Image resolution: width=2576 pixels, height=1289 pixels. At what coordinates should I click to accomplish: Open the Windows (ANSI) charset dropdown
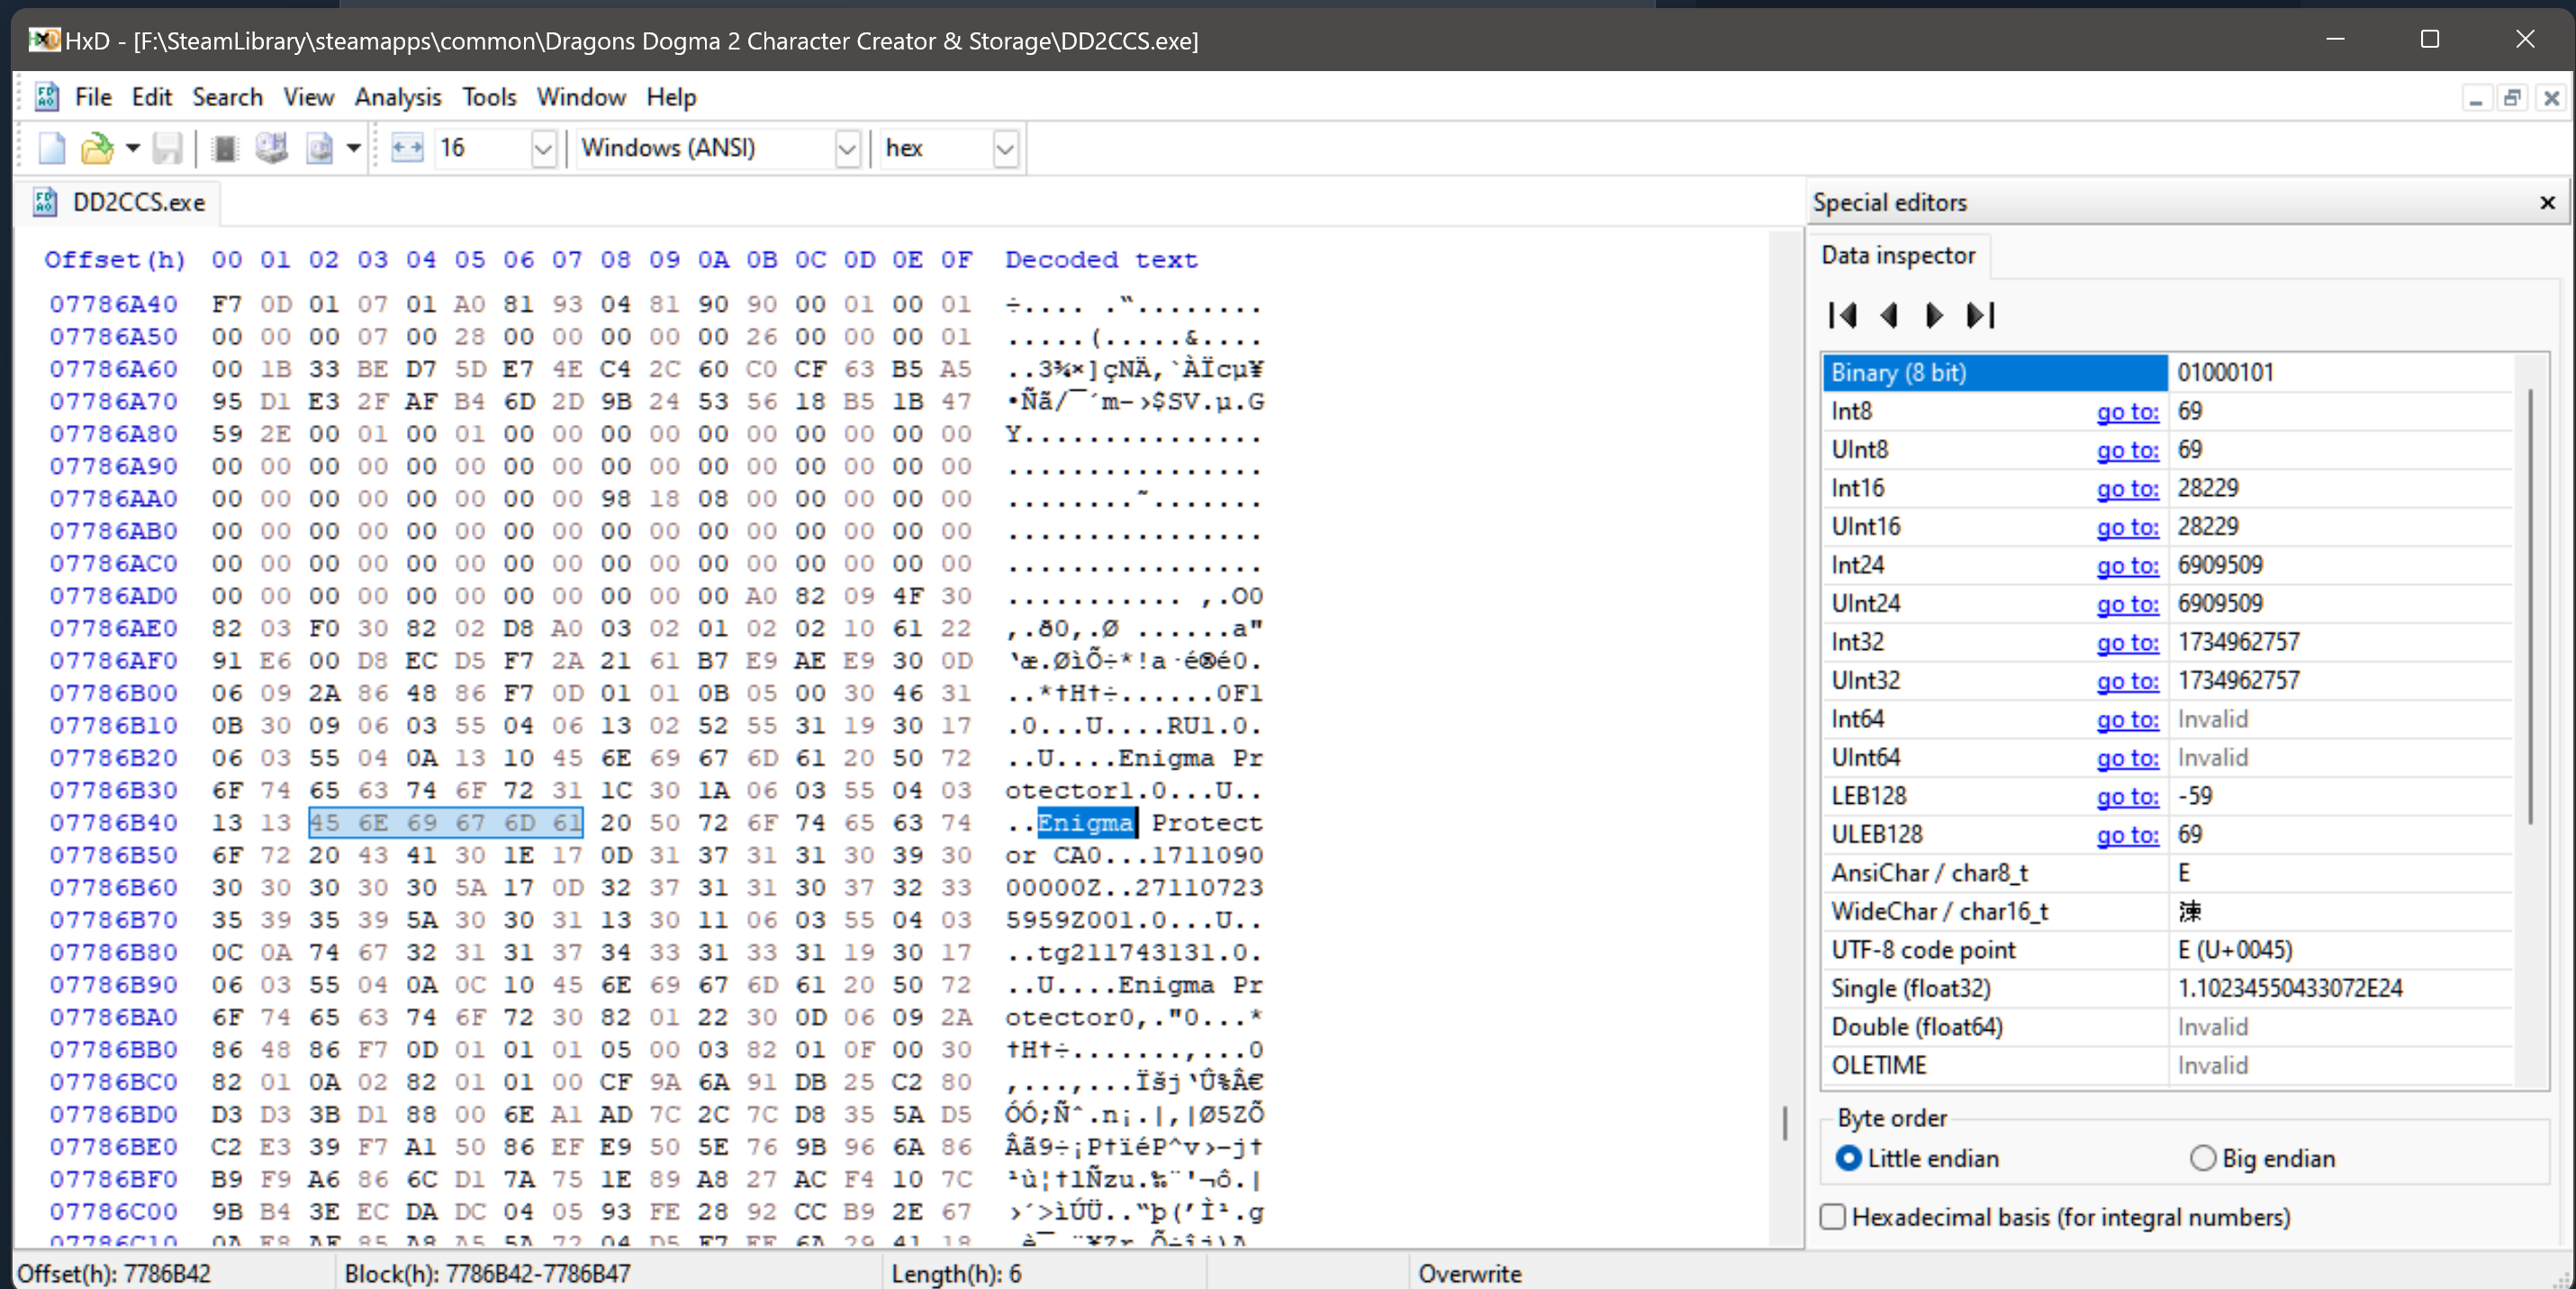847,149
